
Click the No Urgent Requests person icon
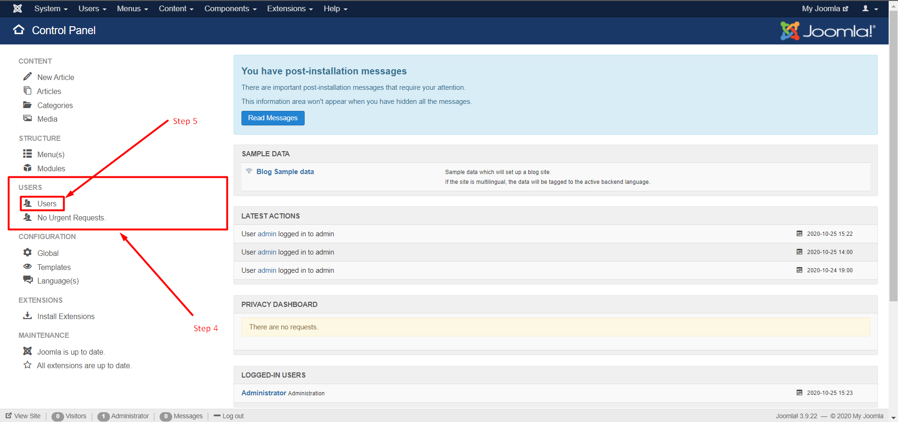point(28,217)
